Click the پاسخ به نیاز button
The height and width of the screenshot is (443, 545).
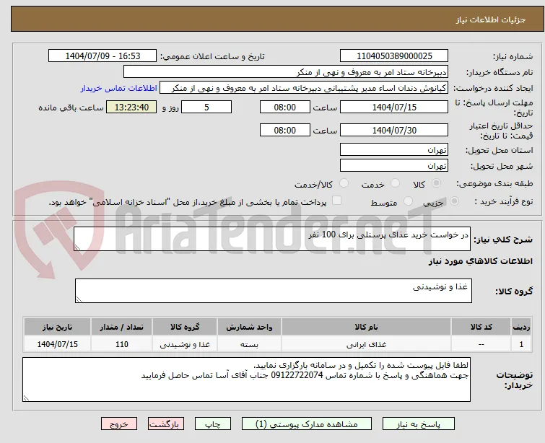(x=419, y=424)
